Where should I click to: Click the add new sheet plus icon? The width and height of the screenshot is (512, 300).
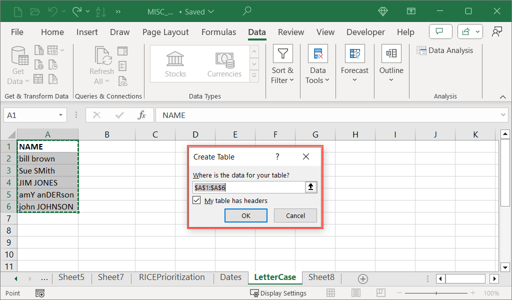pos(363,278)
